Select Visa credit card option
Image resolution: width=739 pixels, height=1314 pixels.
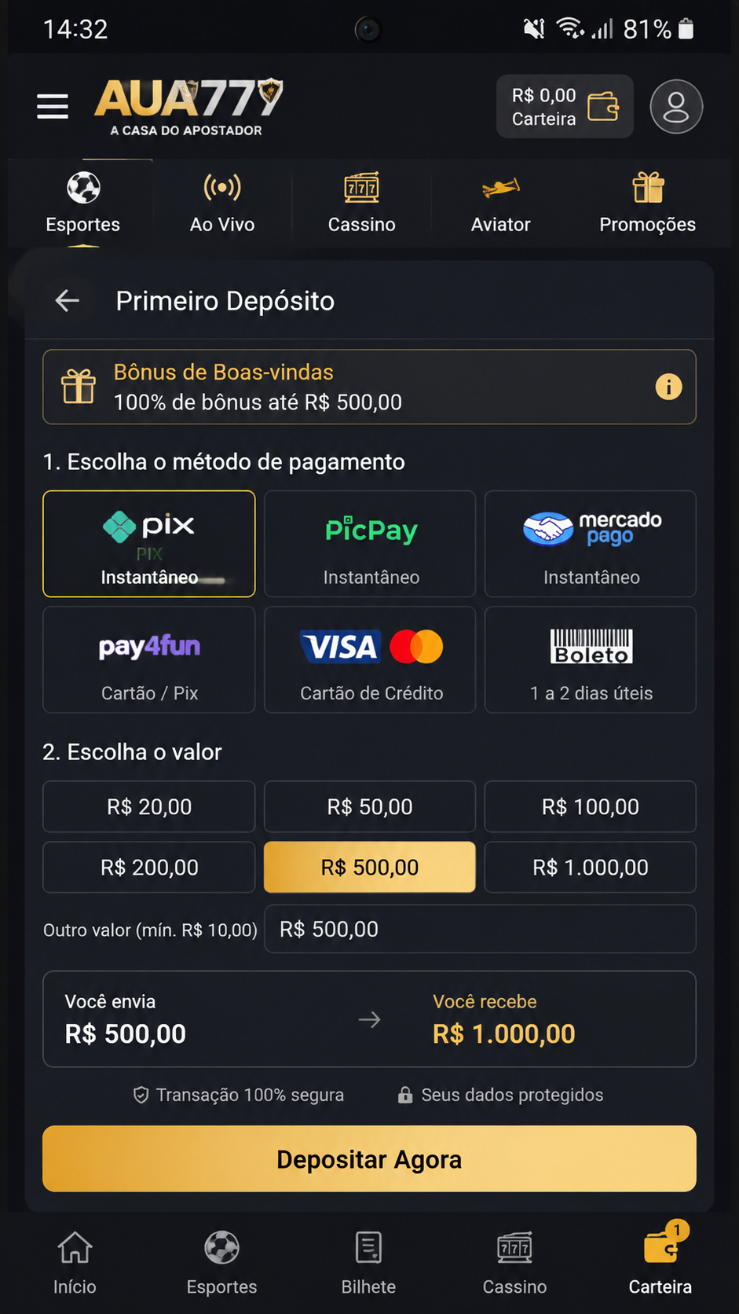click(370, 659)
